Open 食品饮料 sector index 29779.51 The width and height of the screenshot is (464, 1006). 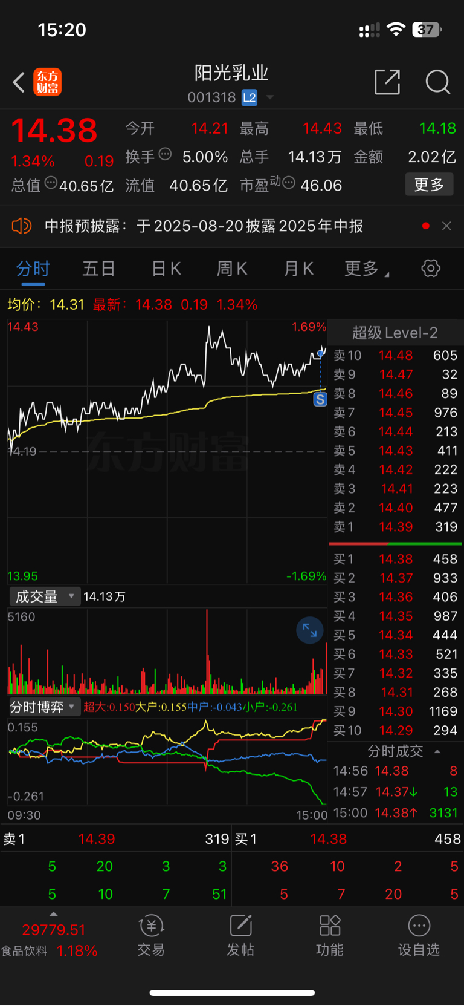50,940
